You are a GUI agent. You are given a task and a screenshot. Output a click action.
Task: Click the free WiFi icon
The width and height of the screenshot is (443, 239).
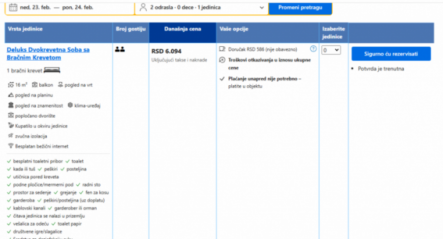click(x=10, y=146)
